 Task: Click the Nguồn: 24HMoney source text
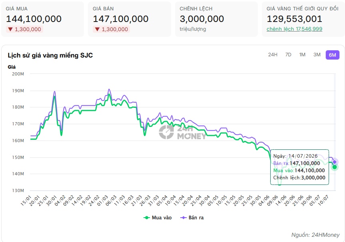pos(315,235)
